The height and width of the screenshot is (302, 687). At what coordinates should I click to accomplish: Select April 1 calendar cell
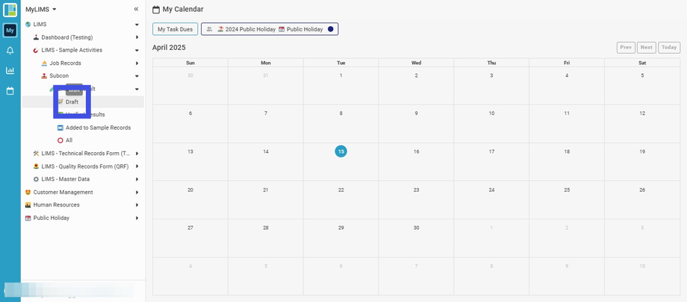(341, 86)
